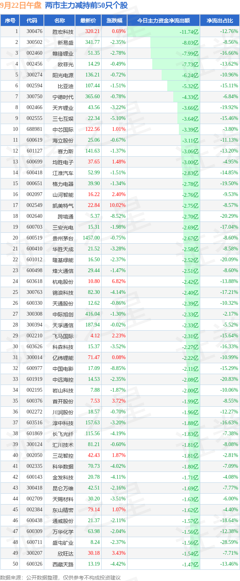240x581 pixels.
Task: Click 赛力斯 net outflow -3.06亿
Action: [x=190, y=151]
